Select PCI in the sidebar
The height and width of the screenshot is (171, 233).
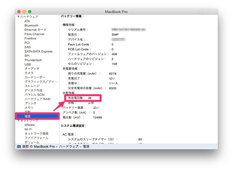tap(27, 43)
